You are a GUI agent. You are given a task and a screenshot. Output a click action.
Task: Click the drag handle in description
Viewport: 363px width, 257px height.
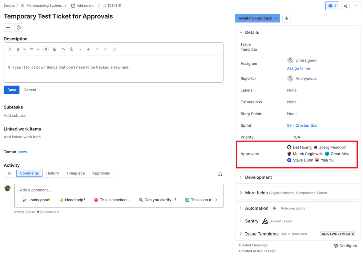click(9, 68)
